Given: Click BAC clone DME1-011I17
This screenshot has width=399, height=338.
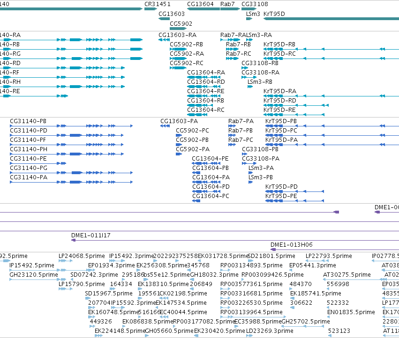Looking at the screenshot, I should 235,240.
